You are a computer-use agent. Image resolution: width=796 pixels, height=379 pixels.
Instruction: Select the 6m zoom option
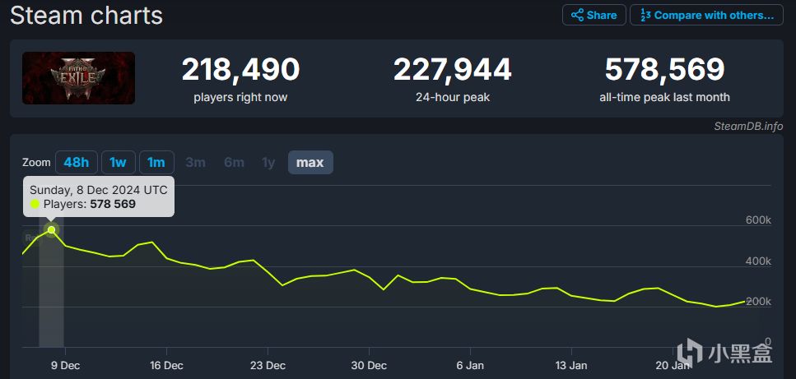234,163
